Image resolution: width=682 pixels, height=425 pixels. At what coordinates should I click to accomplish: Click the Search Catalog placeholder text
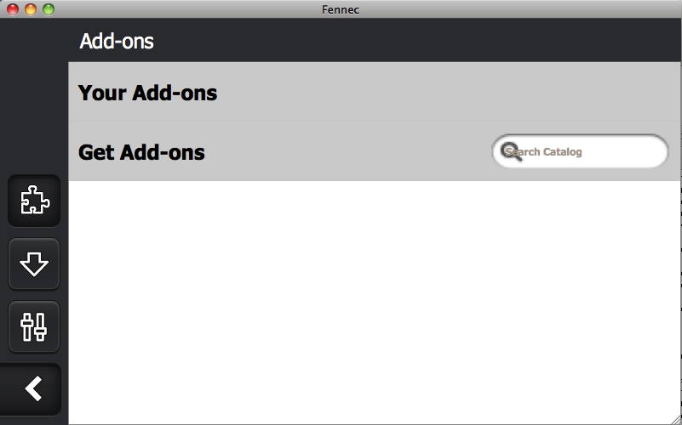[544, 152]
